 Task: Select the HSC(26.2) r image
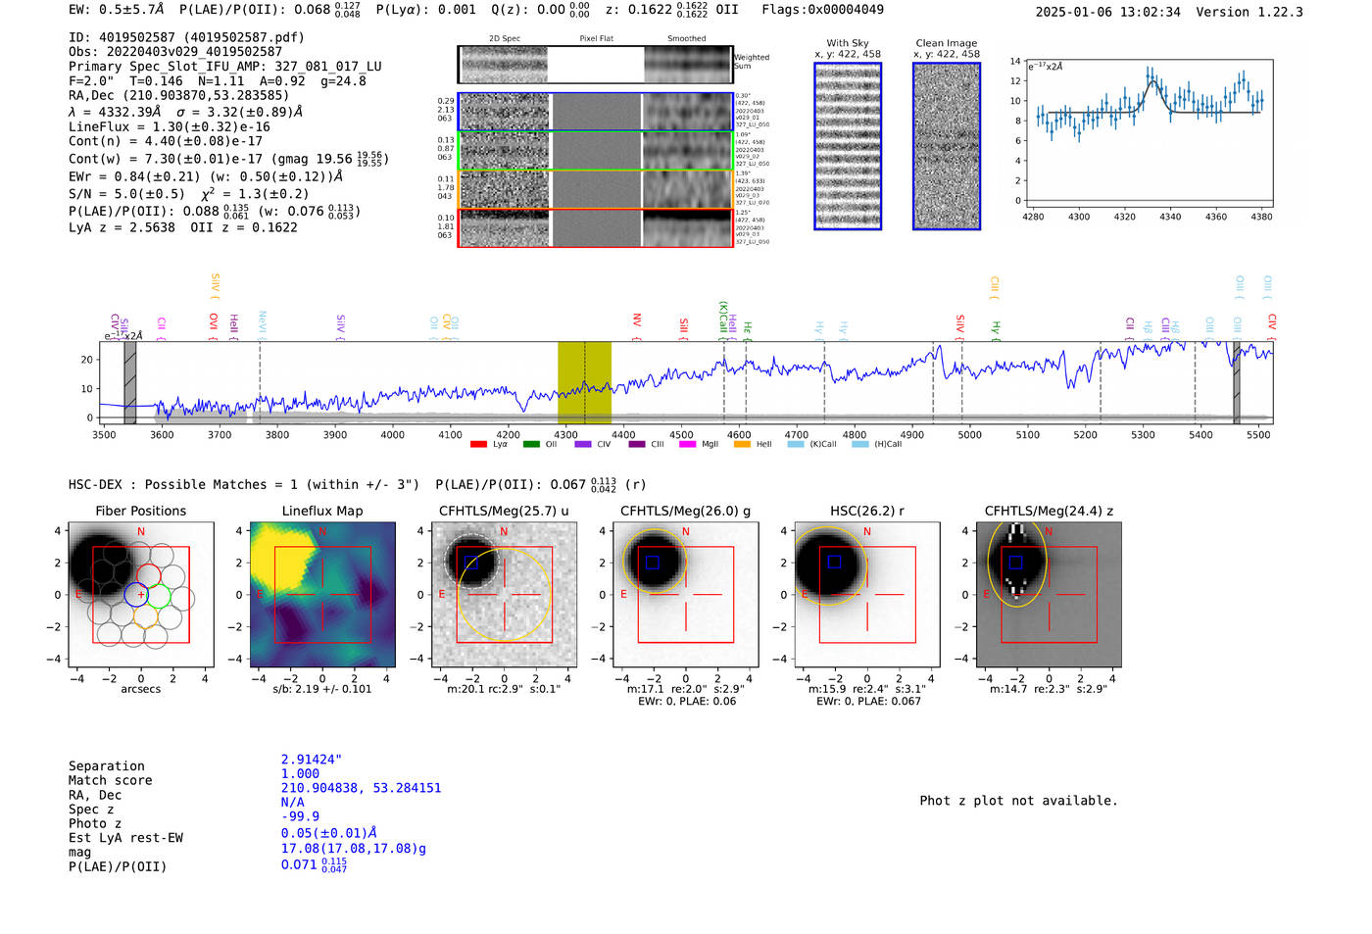click(867, 595)
